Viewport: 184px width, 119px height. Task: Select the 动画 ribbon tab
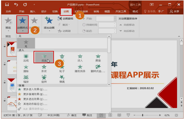[66, 12]
